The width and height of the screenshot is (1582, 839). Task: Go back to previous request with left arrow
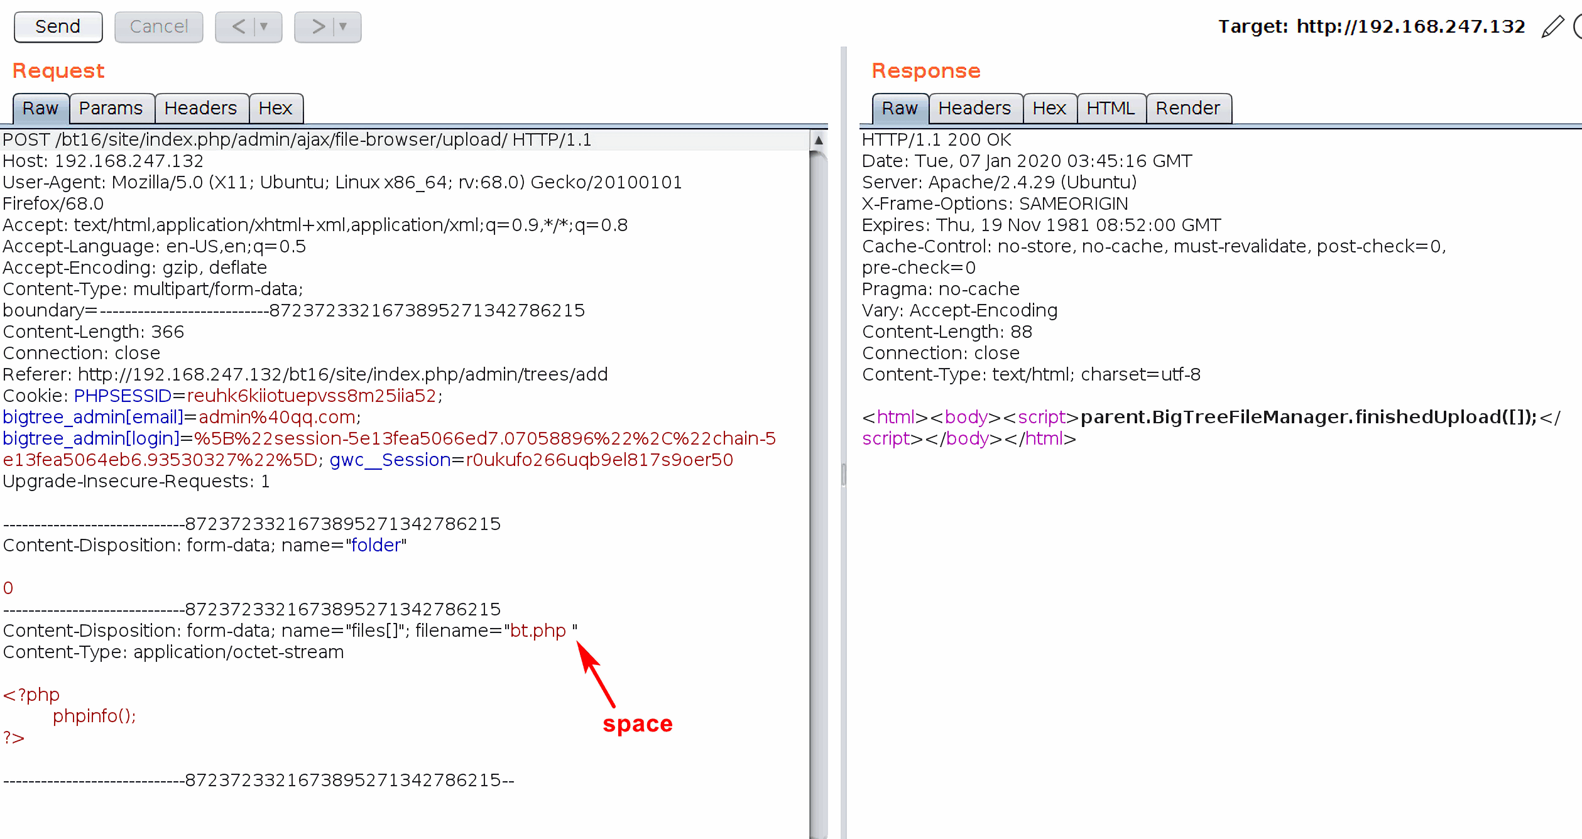[x=238, y=27]
